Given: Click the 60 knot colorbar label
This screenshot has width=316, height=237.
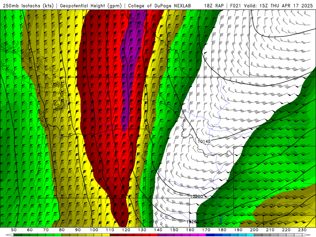Looking at the screenshot, I should point(30,230).
